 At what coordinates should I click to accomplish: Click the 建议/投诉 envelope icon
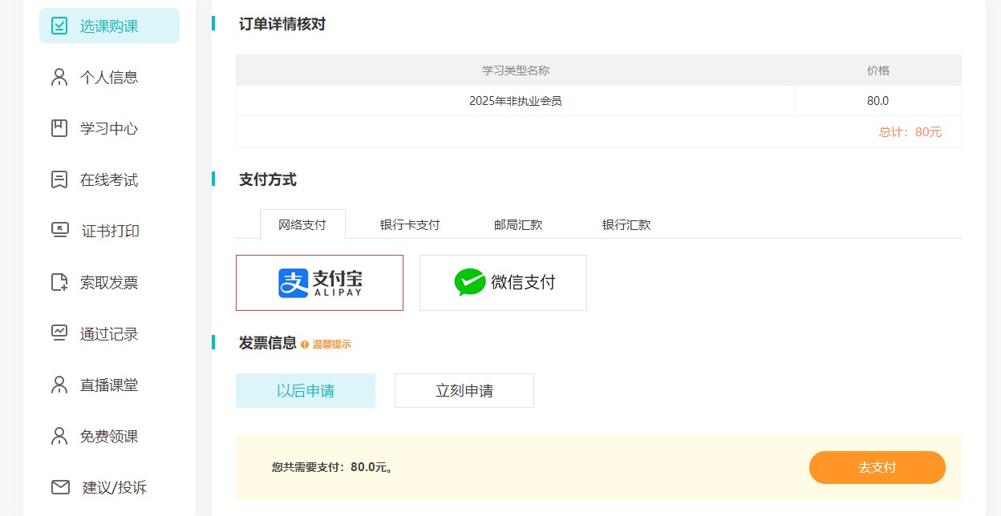tap(60, 487)
